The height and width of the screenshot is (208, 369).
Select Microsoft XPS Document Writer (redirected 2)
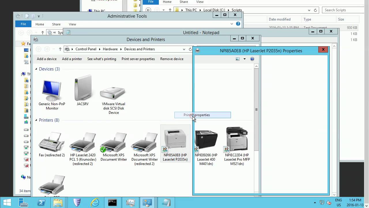tap(144, 149)
